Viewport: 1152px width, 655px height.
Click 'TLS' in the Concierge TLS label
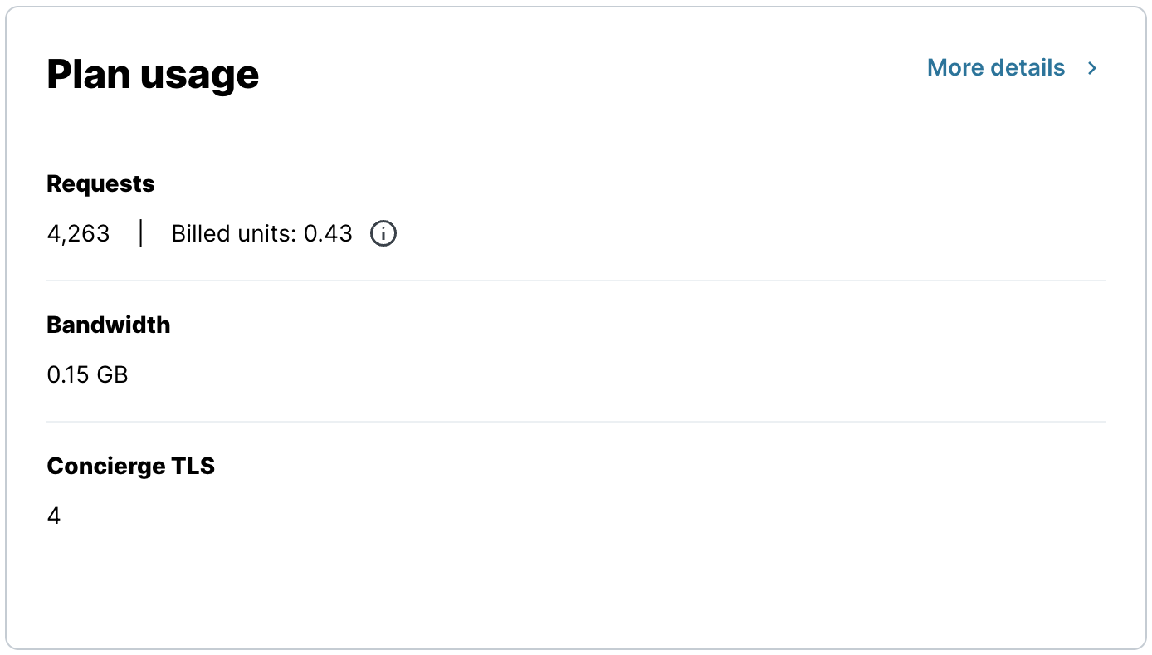point(193,467)
